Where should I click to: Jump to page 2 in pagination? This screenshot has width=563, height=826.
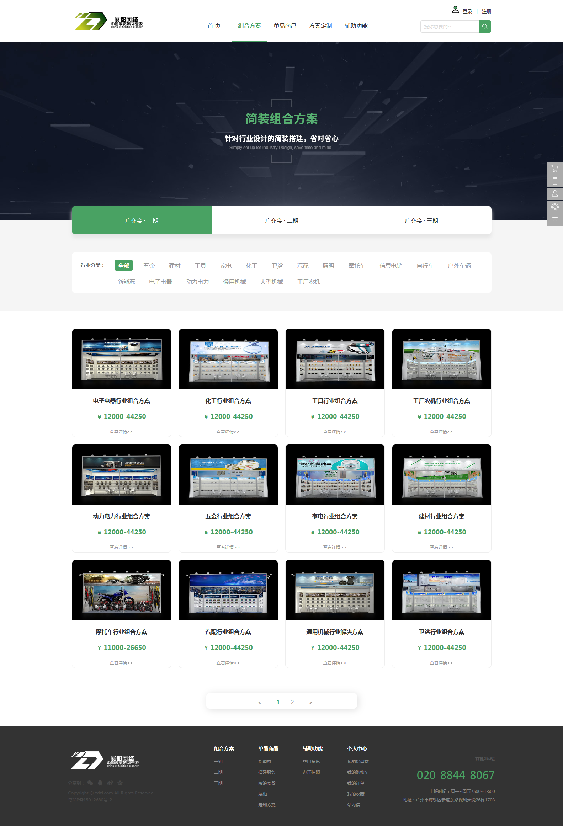[x=292, y=702]
